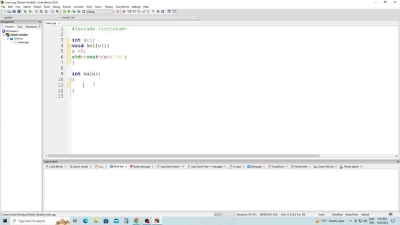Select the Thread search log tab
Image resolution: width=400 pixels, height=225 pixels.
(x=351, y=167)
